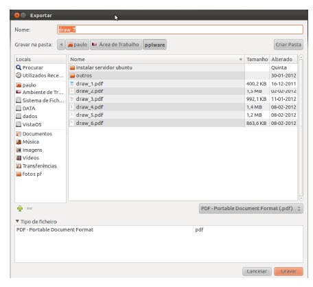Image resolution: width=313 pixels, height=287 pixels.
Task: Close the Exportar dialog
Action: click(x=16, y=15)
